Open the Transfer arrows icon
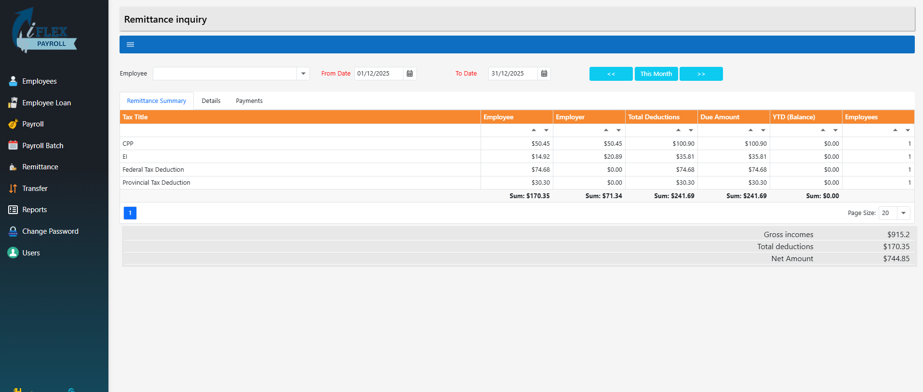 point(13,189)
